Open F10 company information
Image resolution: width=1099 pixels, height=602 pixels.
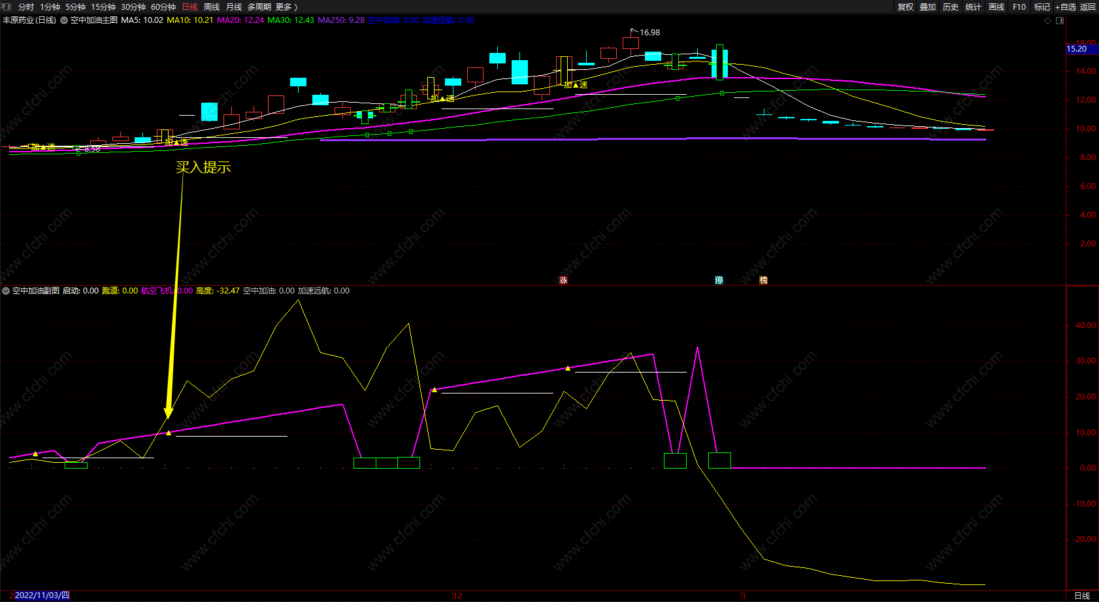click(1019, 7)
